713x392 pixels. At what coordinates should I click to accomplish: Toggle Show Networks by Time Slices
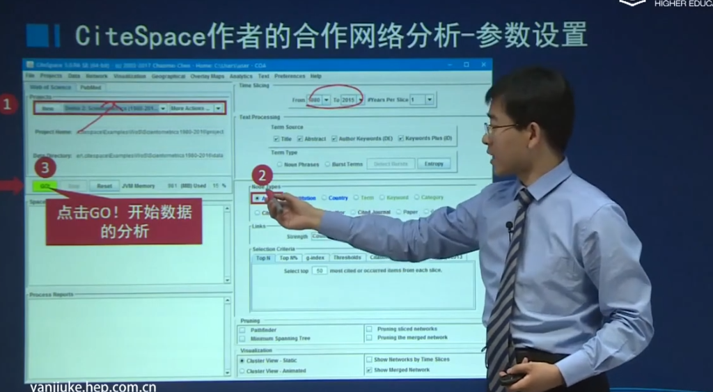(369, 360)
